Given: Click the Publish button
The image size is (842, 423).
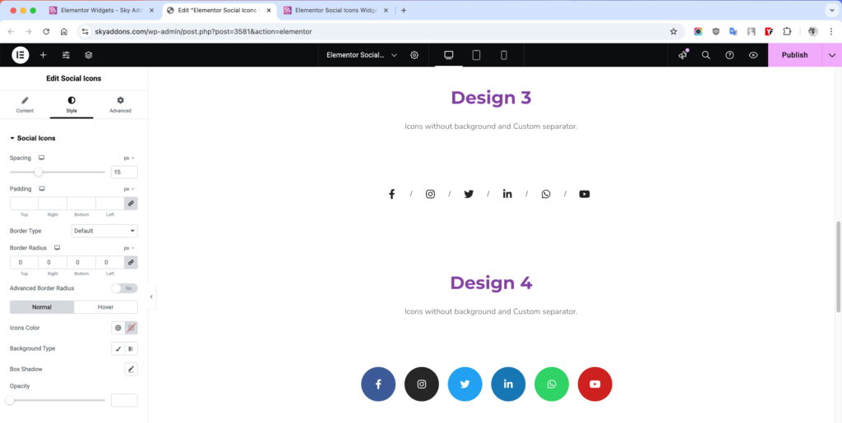Looking at the screenshot, I should 795,55.
